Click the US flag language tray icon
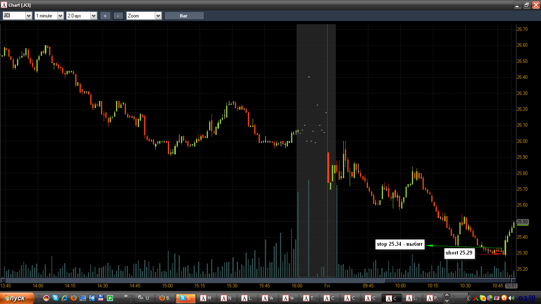This screenshot has height=304, width=541. click(497, 298)
